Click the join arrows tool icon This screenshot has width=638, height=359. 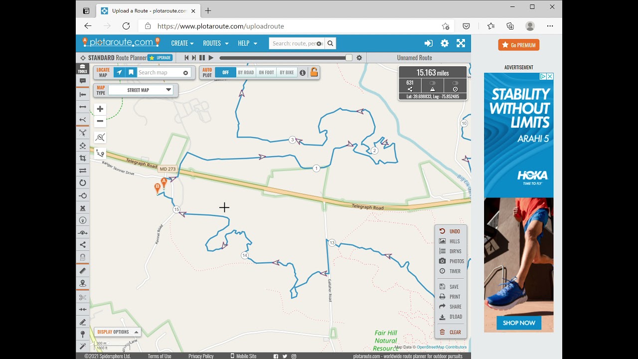[x=83, y=310]
